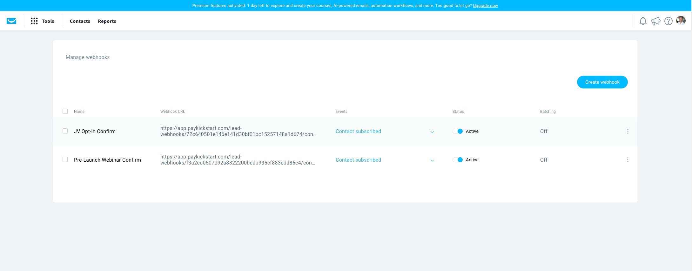The height and width of the screenshot is (271, 692).
Task: Check the Pre-Launch Webinar Confirm row checkbox
Action: tap(65, 159)
